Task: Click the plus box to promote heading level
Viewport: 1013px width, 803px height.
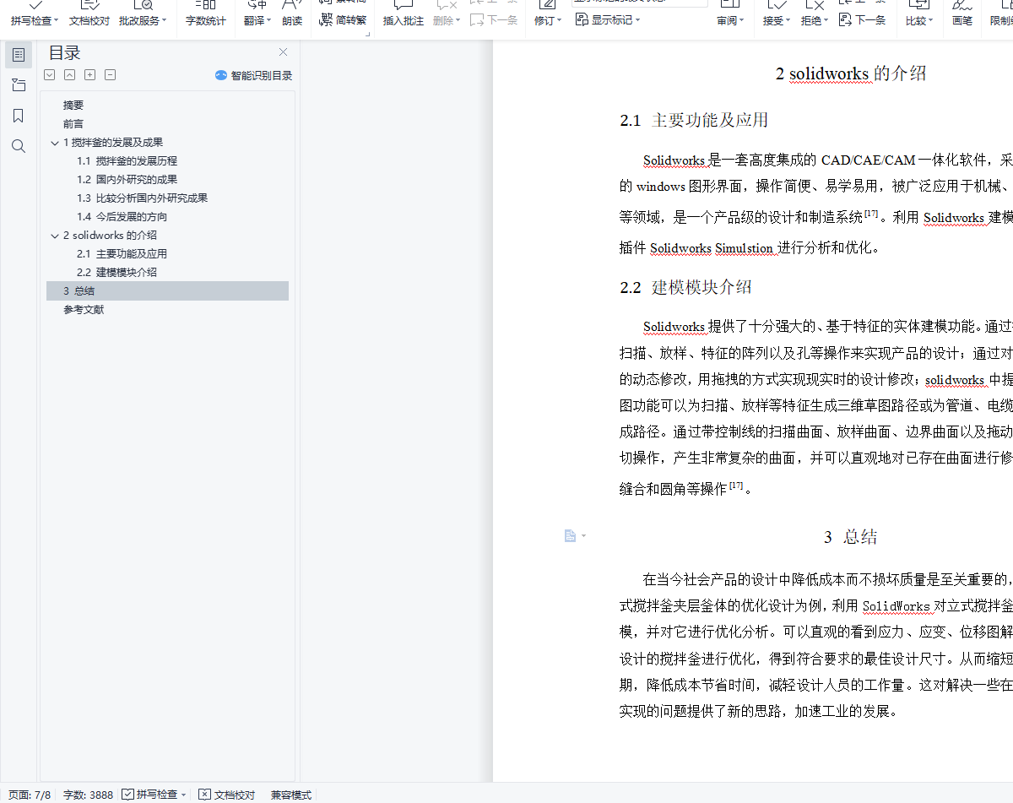Action: [x=90, y=75]
